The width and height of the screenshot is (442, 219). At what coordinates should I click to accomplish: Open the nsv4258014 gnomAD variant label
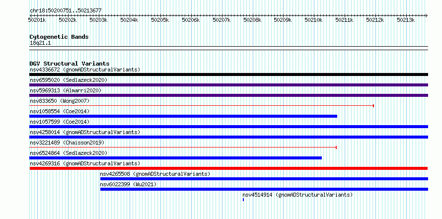click(x=85, y=132)
